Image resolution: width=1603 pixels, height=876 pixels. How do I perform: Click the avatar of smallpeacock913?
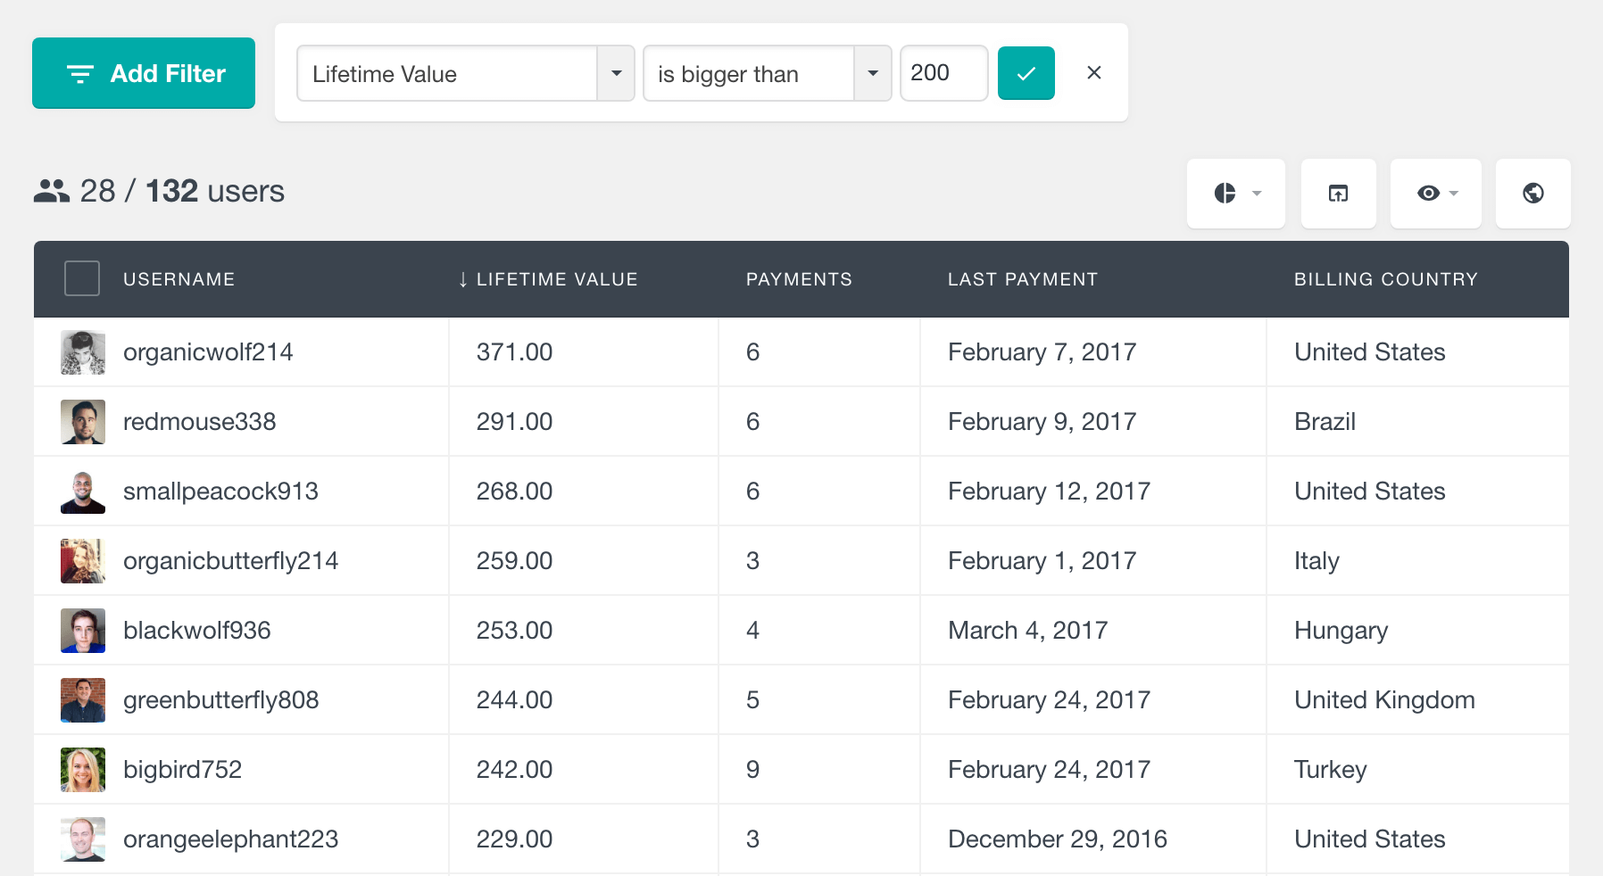83,492
